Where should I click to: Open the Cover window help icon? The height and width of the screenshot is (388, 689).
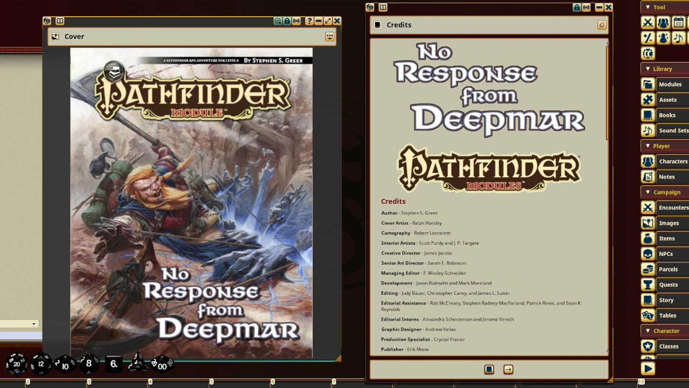pos(309,21)
